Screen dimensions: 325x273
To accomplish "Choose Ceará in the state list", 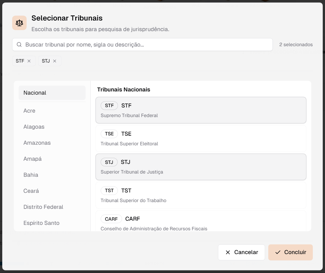I will (x=31, y=191).
